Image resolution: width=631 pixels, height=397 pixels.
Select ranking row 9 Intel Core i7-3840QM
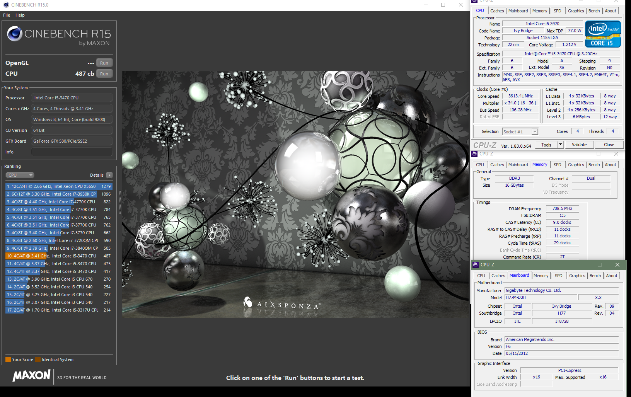pos(59,248)
